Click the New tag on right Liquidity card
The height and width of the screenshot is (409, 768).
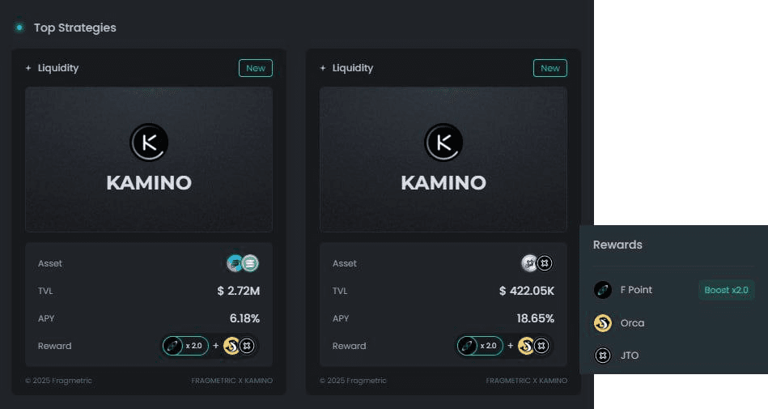(550, 68)
